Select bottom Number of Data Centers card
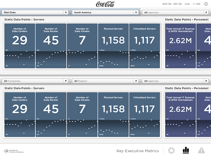The height and width of the screenshot is (158, 211). click(x=20, y=114)
